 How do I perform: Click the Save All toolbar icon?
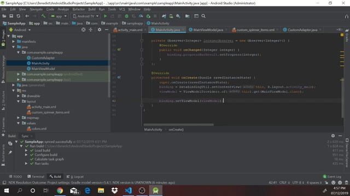(x=11, y=16)
